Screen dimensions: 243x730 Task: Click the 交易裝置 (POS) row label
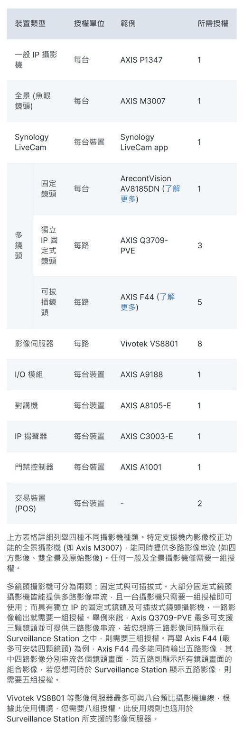tap(30, 503)
